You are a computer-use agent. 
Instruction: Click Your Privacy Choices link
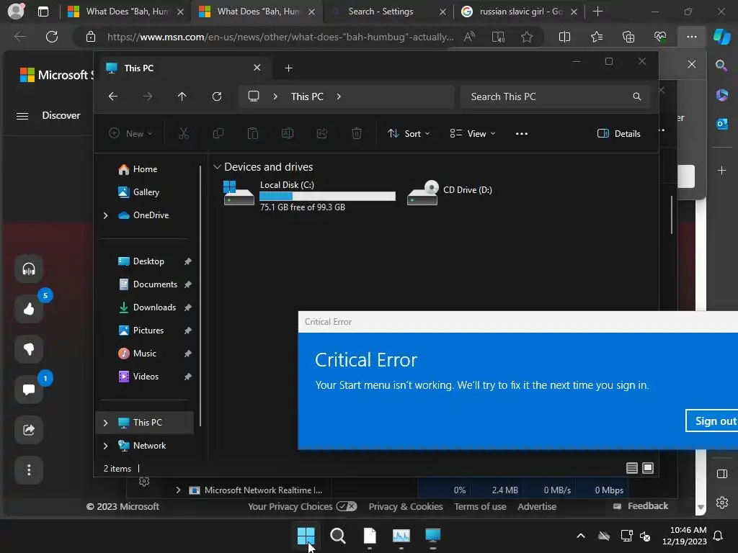[x=302, y=506]
